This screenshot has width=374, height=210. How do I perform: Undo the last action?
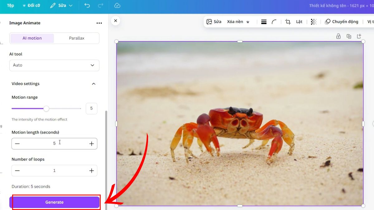[87, 5]
